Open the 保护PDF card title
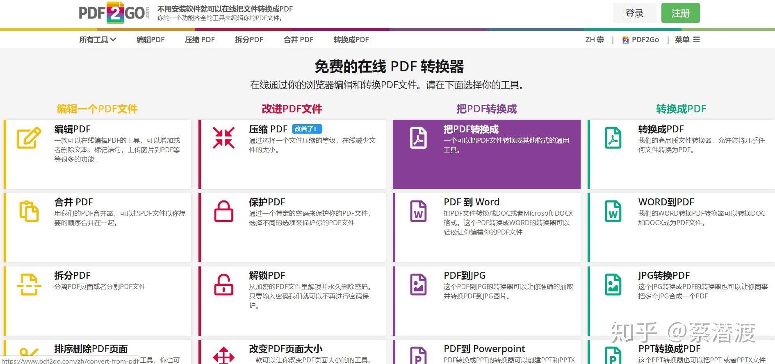 pos(267,202)
